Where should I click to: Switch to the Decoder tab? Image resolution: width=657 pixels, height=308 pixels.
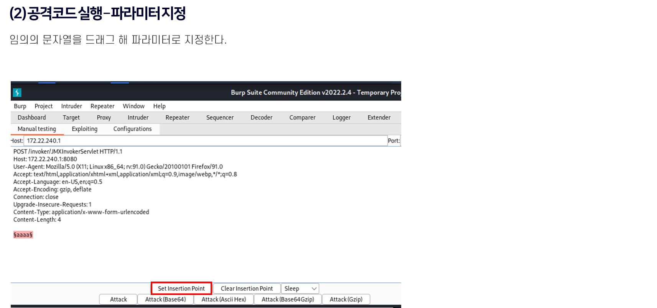262,118
